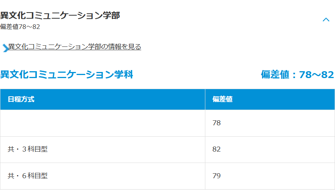Click the 偏差値 column header
The height and width of the screenshot is (190, 335).
point(222,99)
